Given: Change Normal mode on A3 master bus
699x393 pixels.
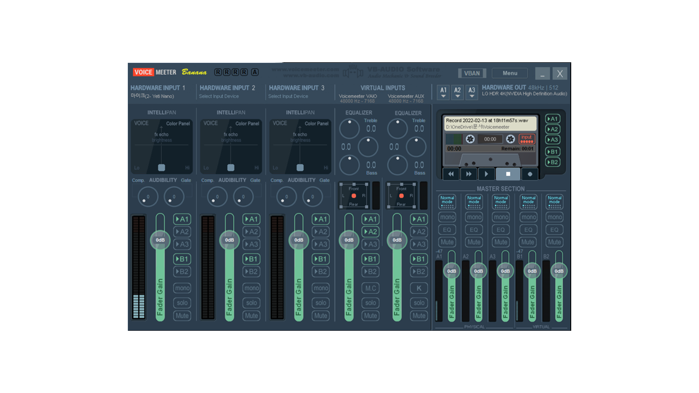Looking at the screenshot, I should tap(501, 201).
